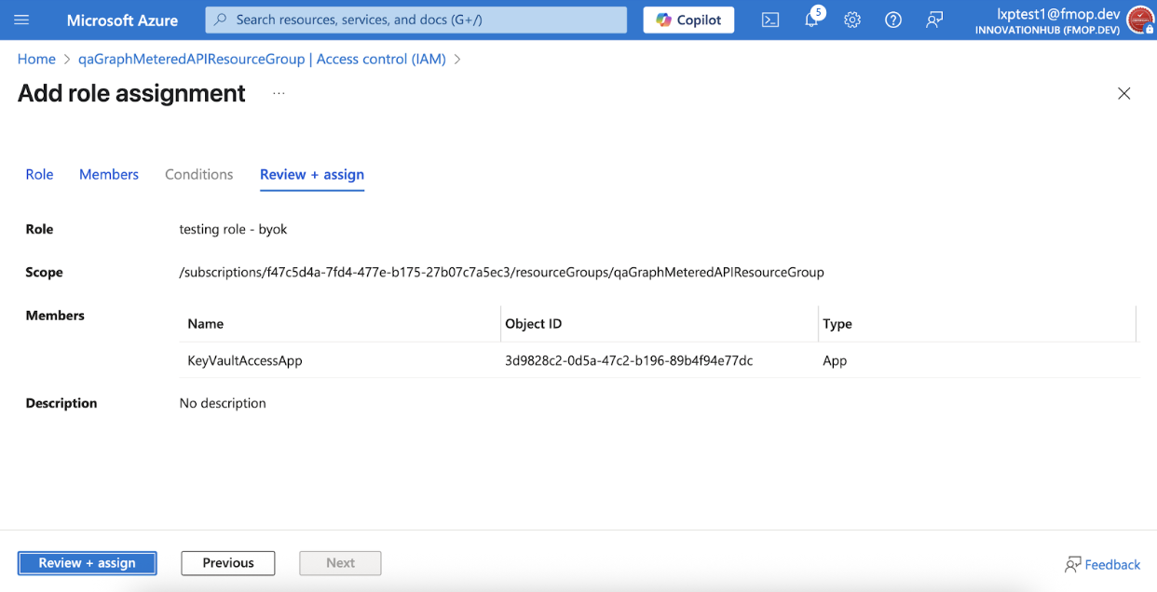1157x592 pixels.
Task: Open the notifications bell
Action: pyautogui.click(x=811, y=20)
